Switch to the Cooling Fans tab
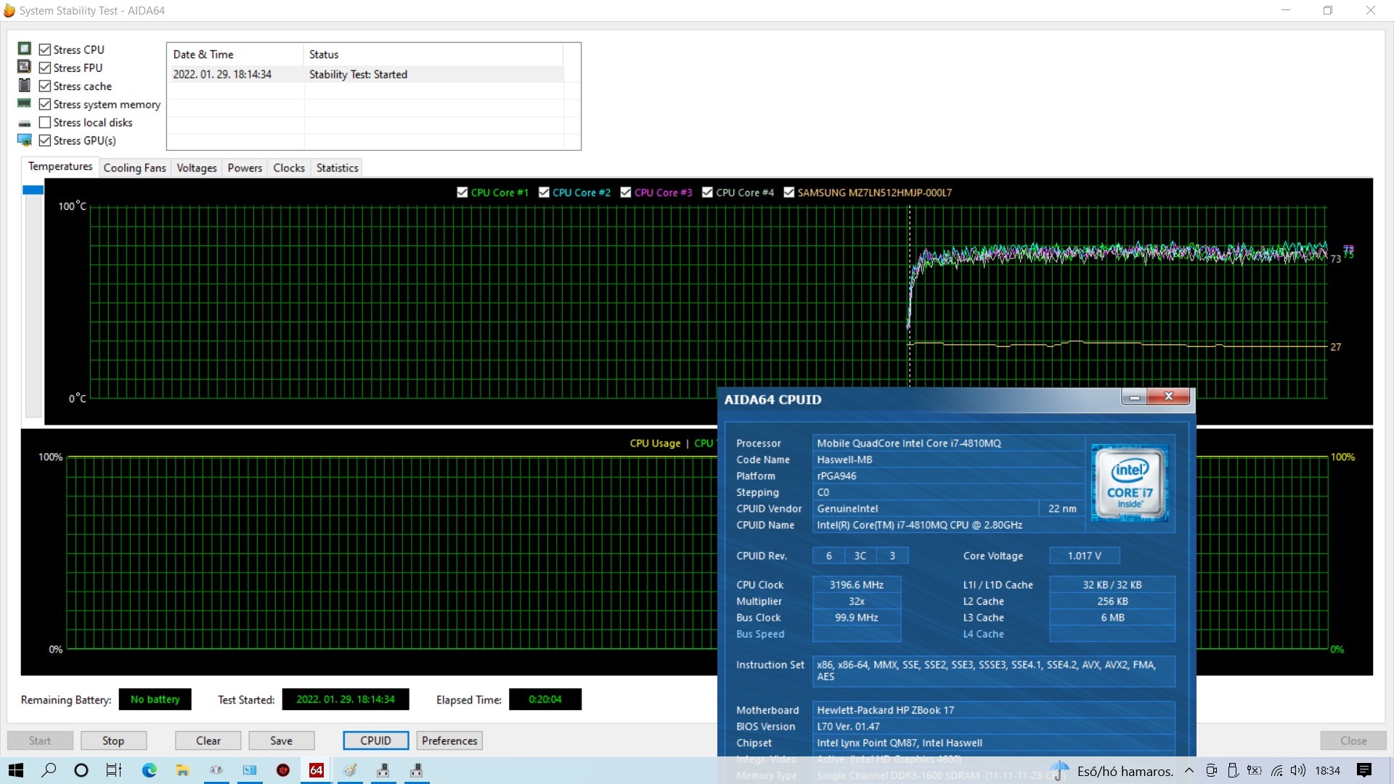1394x784 pixels. (134, 168)
